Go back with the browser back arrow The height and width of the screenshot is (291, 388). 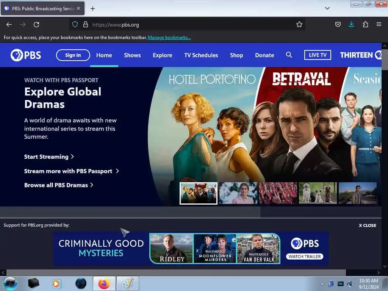tap(9, 25)
